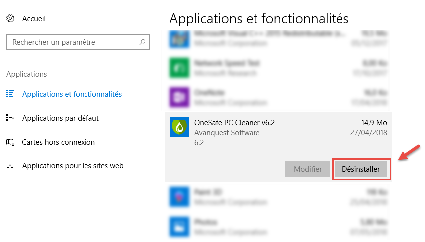Click the Applications et fonctionnalités list icon
This screenshot has width=425, height=242.
[x=10, y=94]
